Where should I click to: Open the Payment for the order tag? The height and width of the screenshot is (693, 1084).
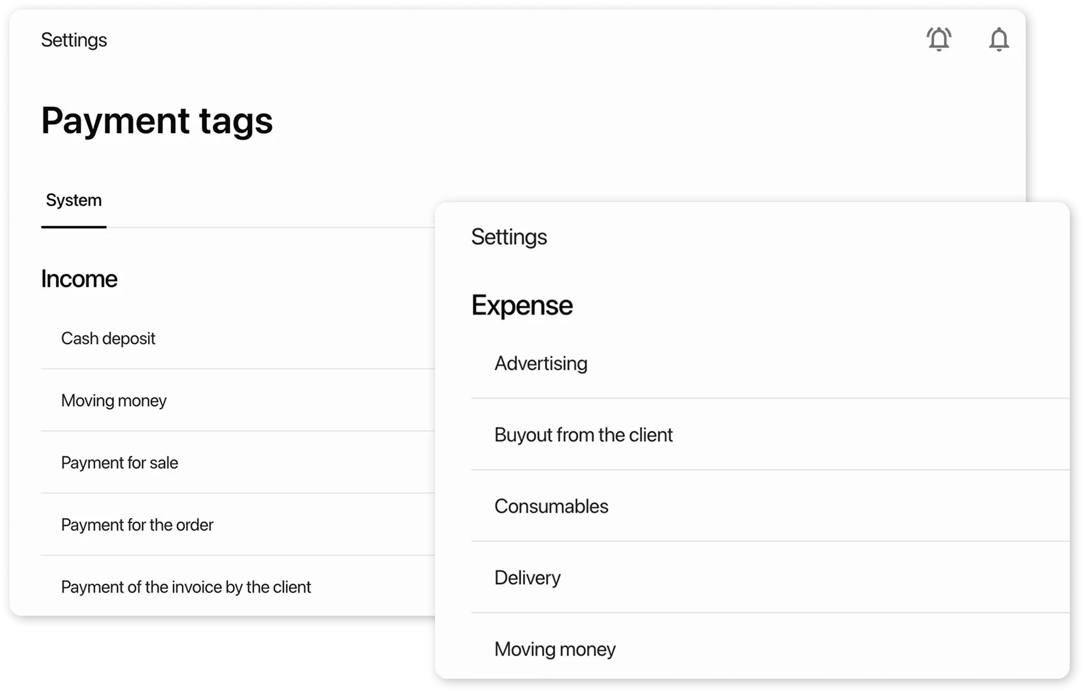click(137, 525)
